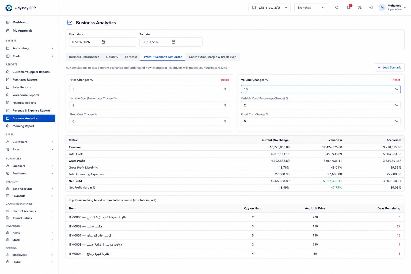
Task: Reset the Volume Changes % panel
Action: 396,80
